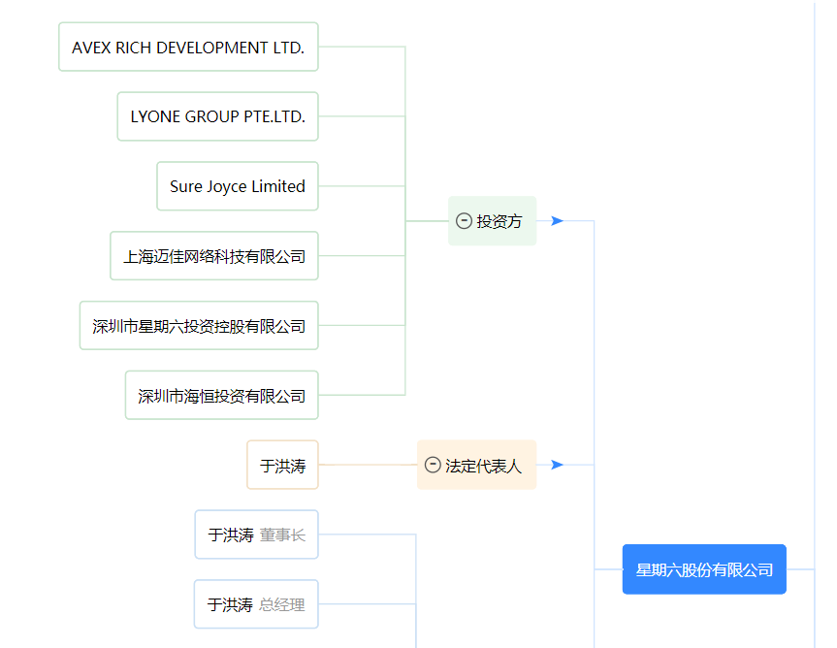Click the 法定代表人 category label
Image resolution: width=837 pixels, height=648 pixels.
pos(483,466)
